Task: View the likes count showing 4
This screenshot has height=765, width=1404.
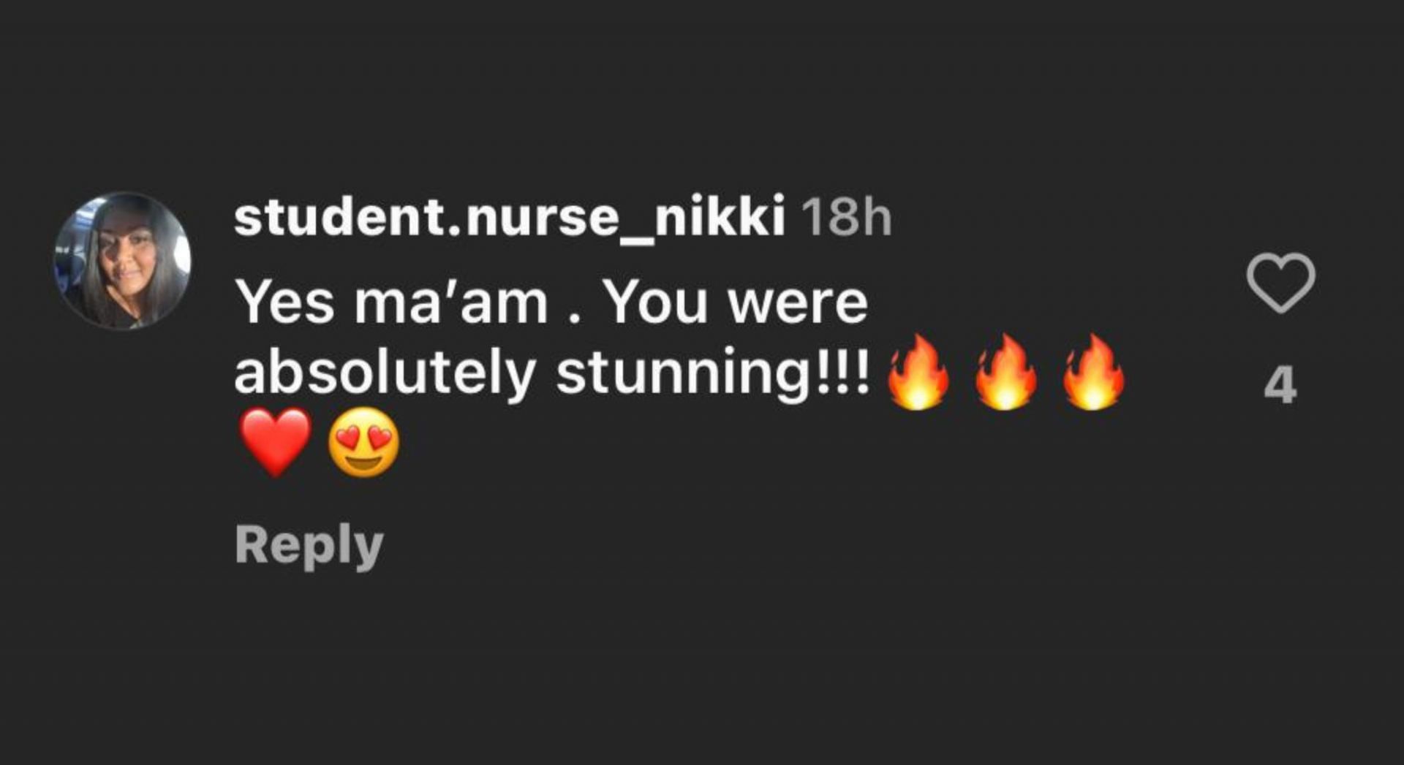Action: (x=1280, y=385)
